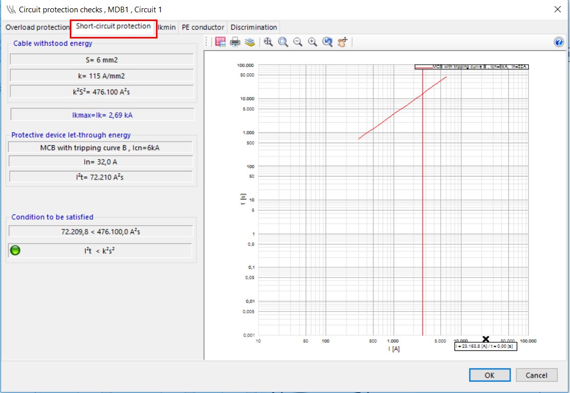Go to the PE conductor tab
The image size is (570, 393).
tap(203, 27)
